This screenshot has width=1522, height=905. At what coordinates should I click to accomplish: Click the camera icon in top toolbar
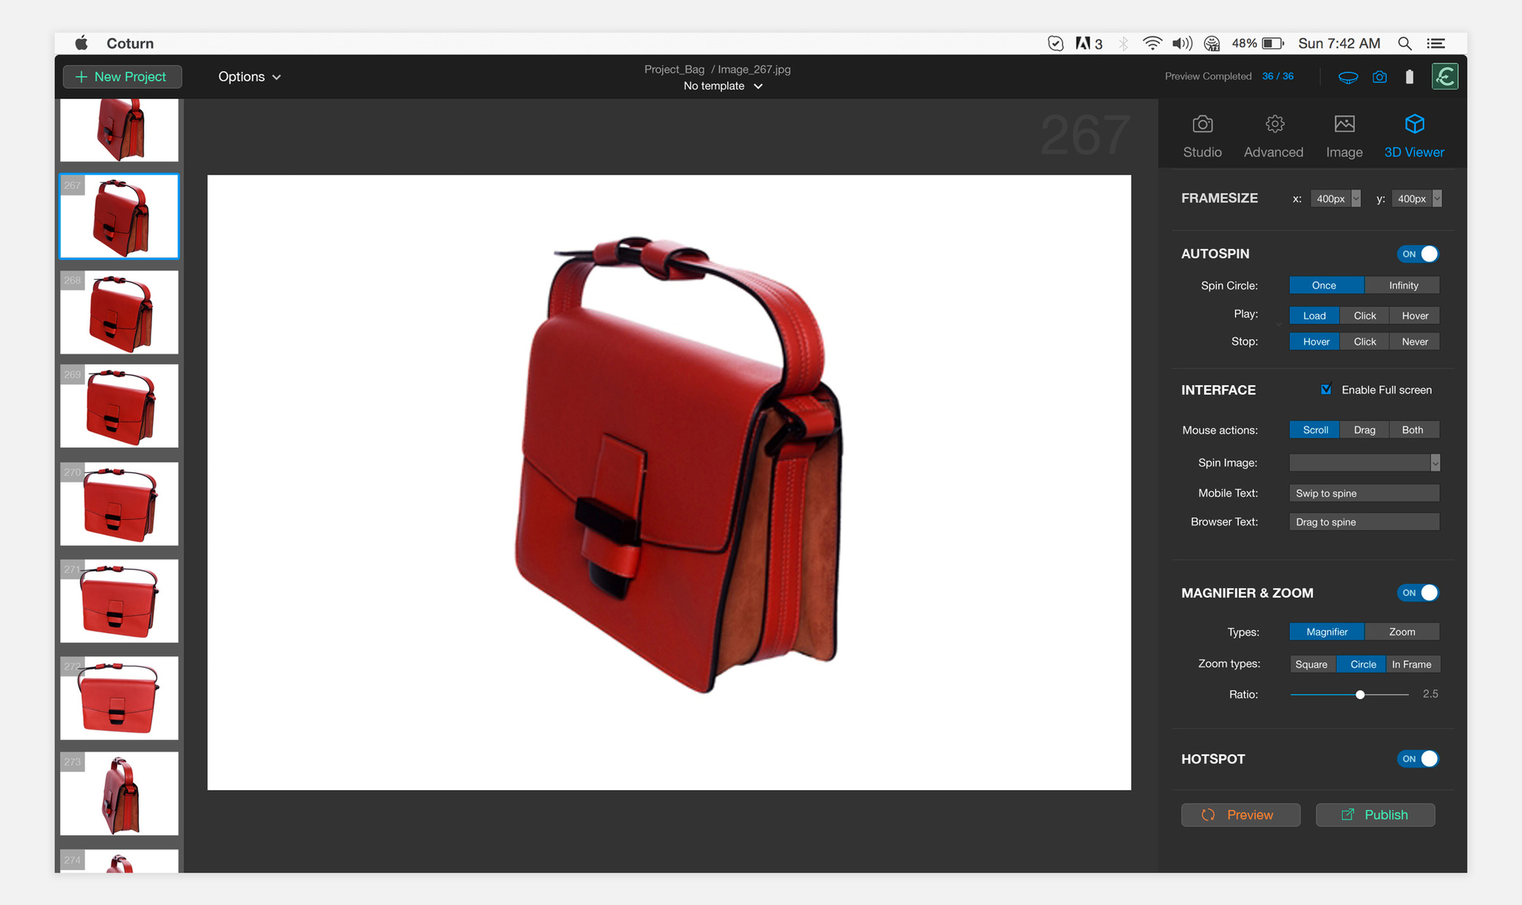[x=1380, y=77]
